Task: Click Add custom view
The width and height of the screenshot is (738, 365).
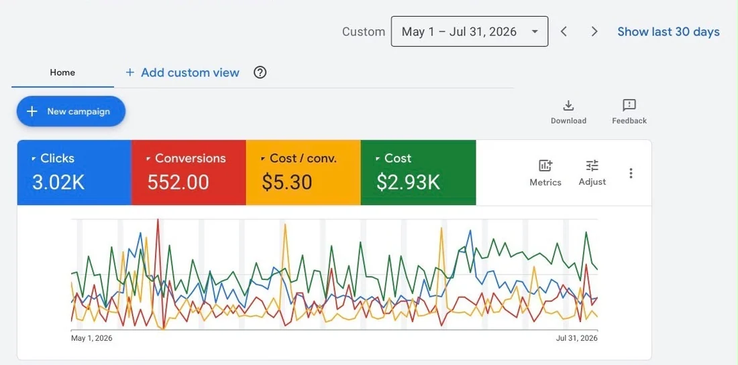Action: [182, 72]
